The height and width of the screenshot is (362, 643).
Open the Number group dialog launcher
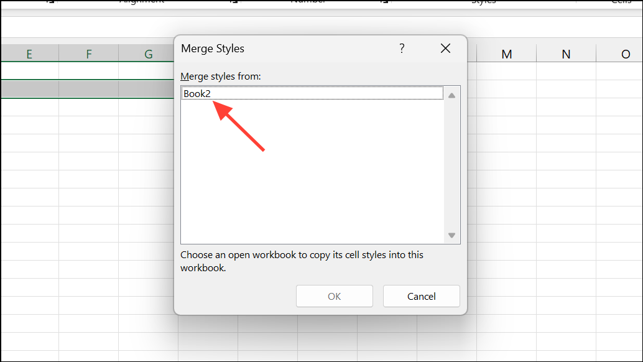(384, 2)
